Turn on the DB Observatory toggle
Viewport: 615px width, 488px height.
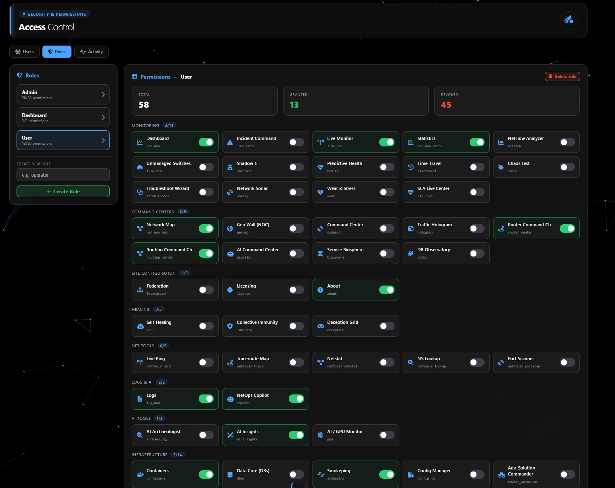pyautogui.click(x=477, y=254)
